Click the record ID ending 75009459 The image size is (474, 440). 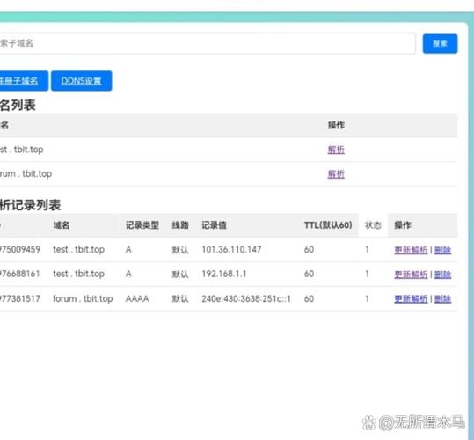pyautogui.click(x=20, y=250)
